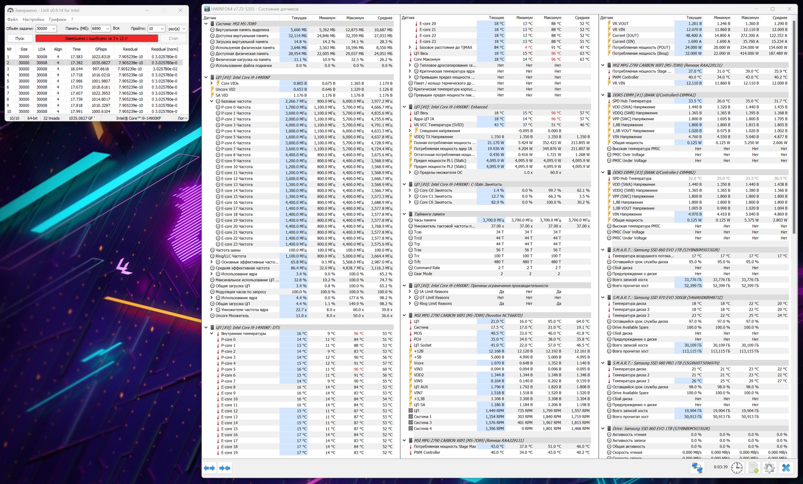Click the collapse columns arrows icon
This screenshot has width=803, height=484.
click(x=225, y=468)
